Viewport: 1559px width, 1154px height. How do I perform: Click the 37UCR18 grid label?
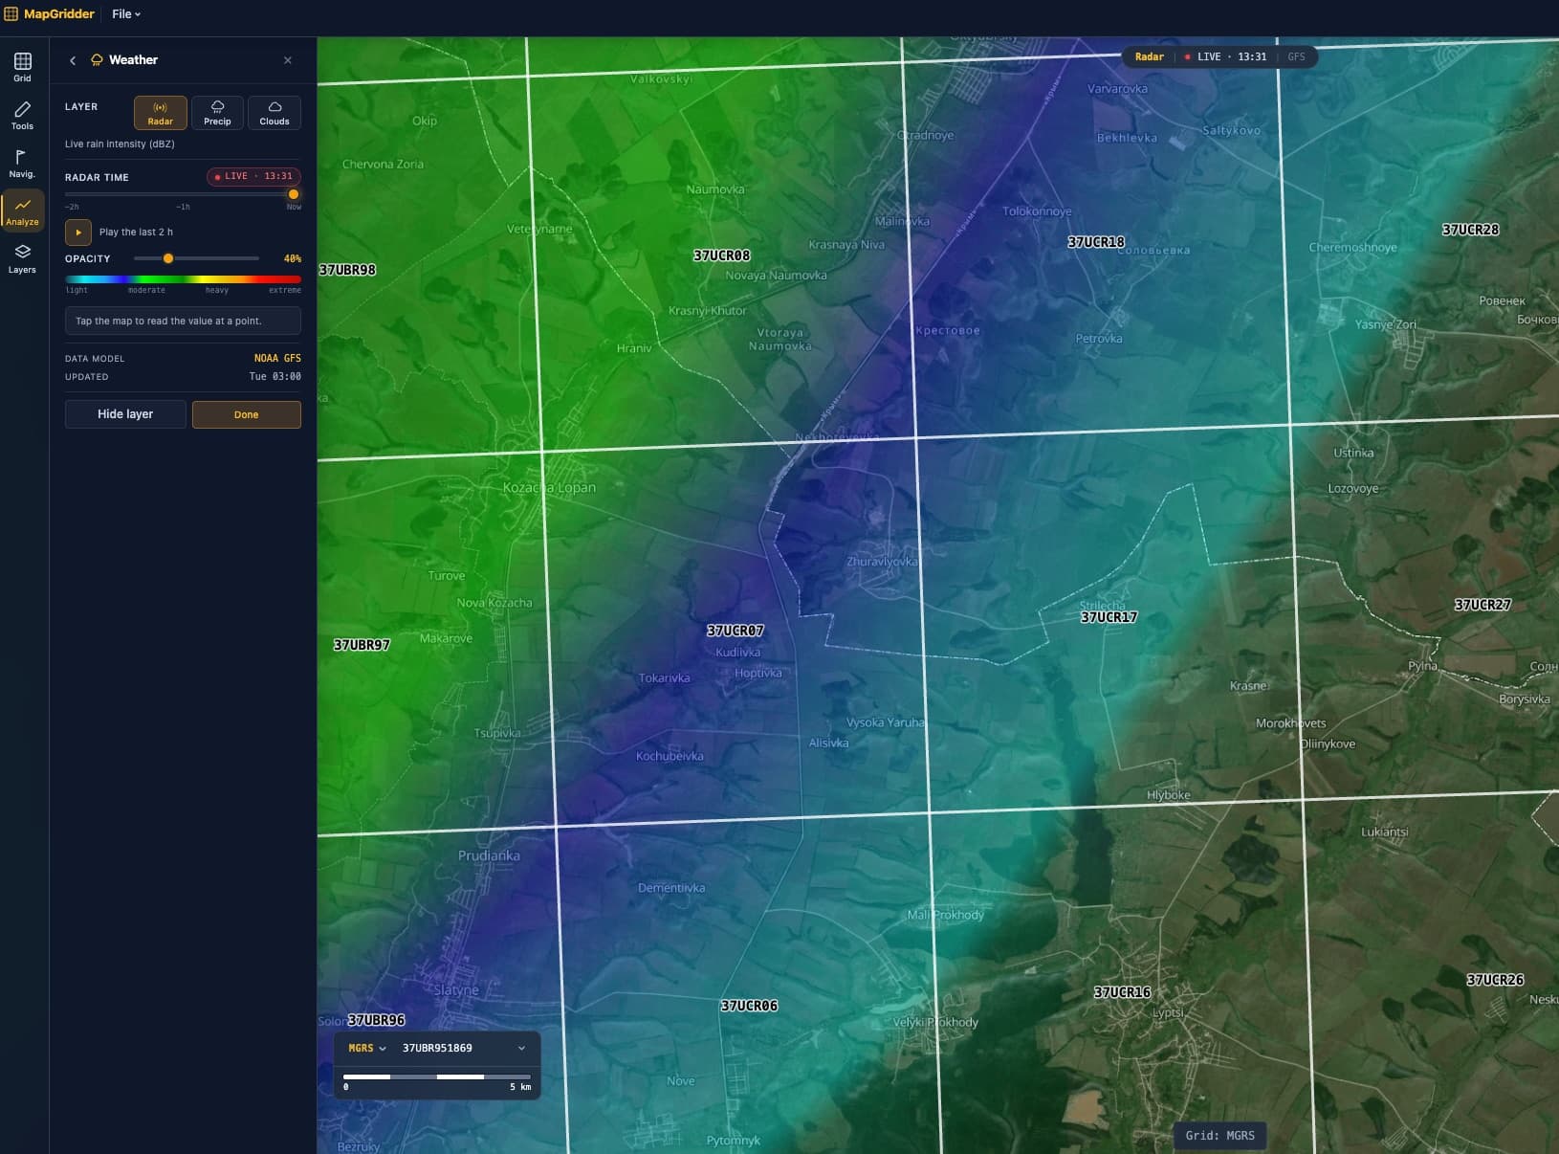click(1096, 242)
